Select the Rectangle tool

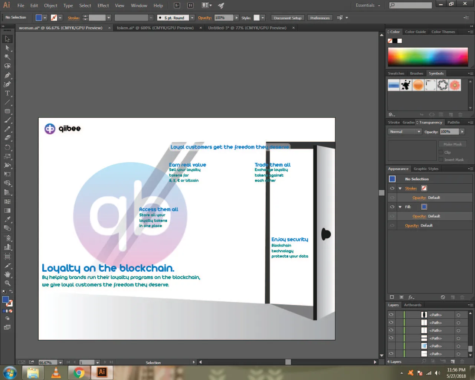click(7, 111)
